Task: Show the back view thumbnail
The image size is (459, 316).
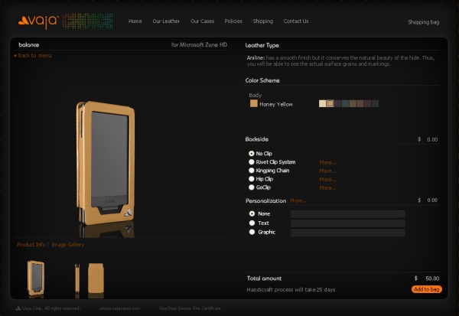Action: click(96, 279)
